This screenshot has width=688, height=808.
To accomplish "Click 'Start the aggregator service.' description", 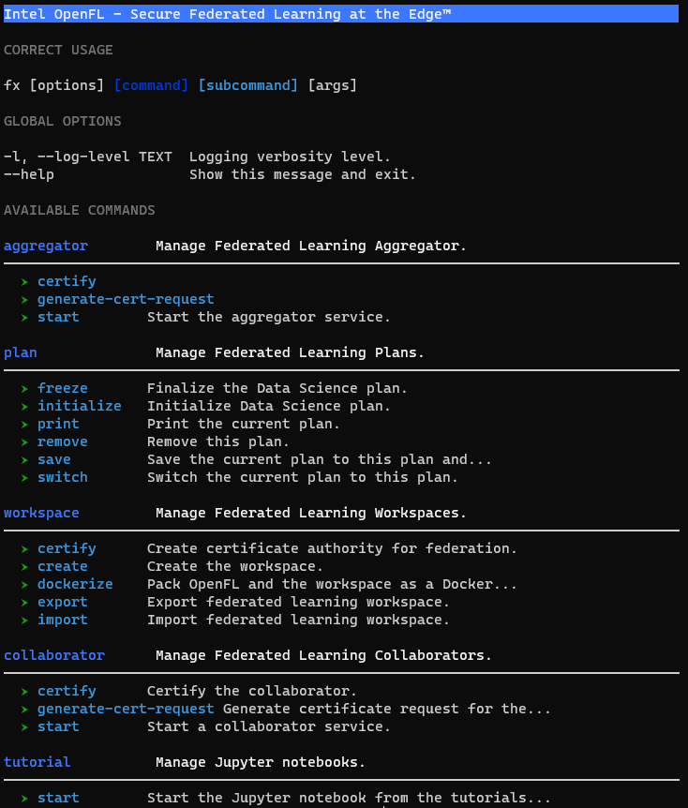I will [269, 317].
